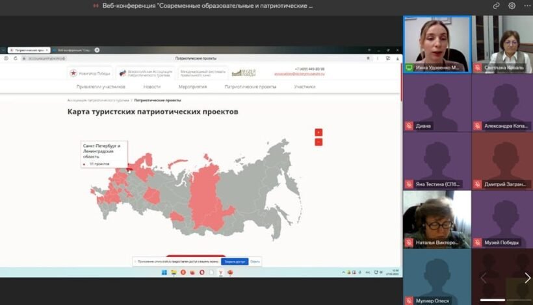Go to the Новости section

pos(152,86)
